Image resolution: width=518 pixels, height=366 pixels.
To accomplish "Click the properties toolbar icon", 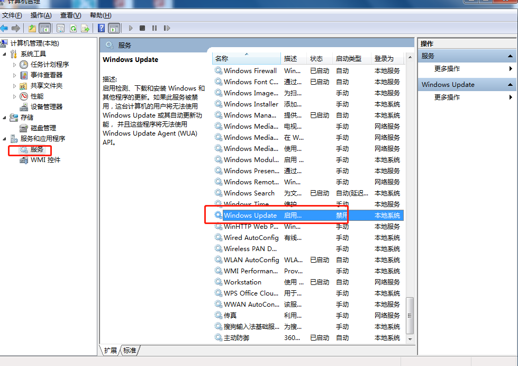I will tap(60, 29).
